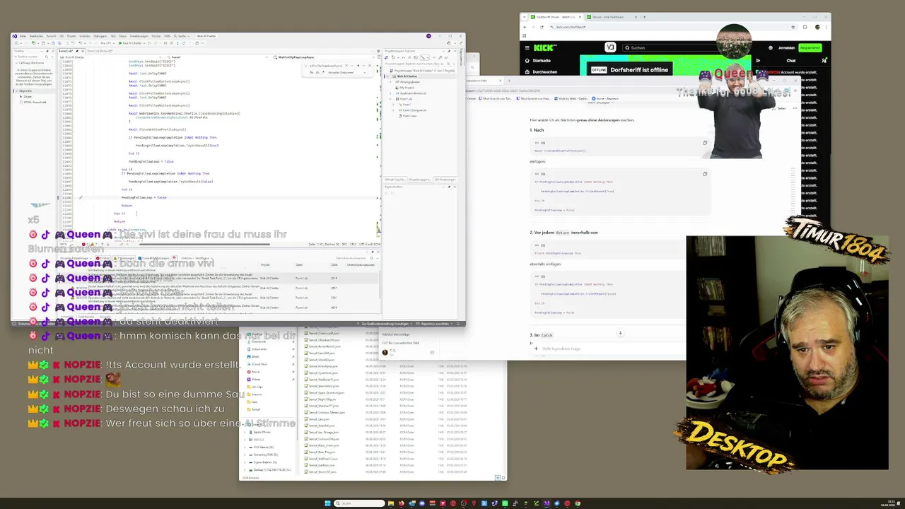This screenshot has height=509, width=905.
Task: Select the file Semjuf_Bear_Fire.json
Action: pos(321,452)
